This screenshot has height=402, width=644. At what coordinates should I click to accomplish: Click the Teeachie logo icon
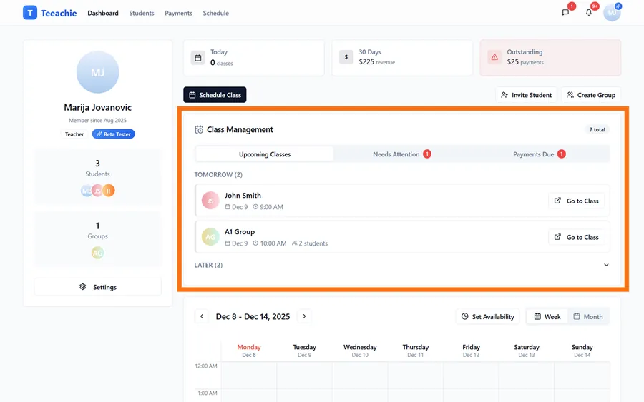tap(30, 13)
